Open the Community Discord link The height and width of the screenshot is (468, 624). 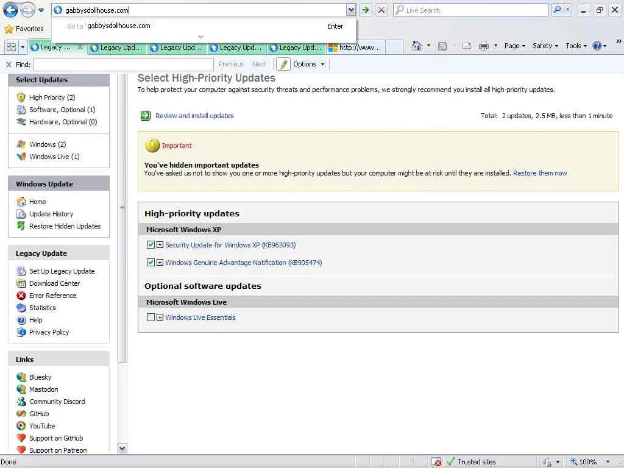tap(57, 402)
